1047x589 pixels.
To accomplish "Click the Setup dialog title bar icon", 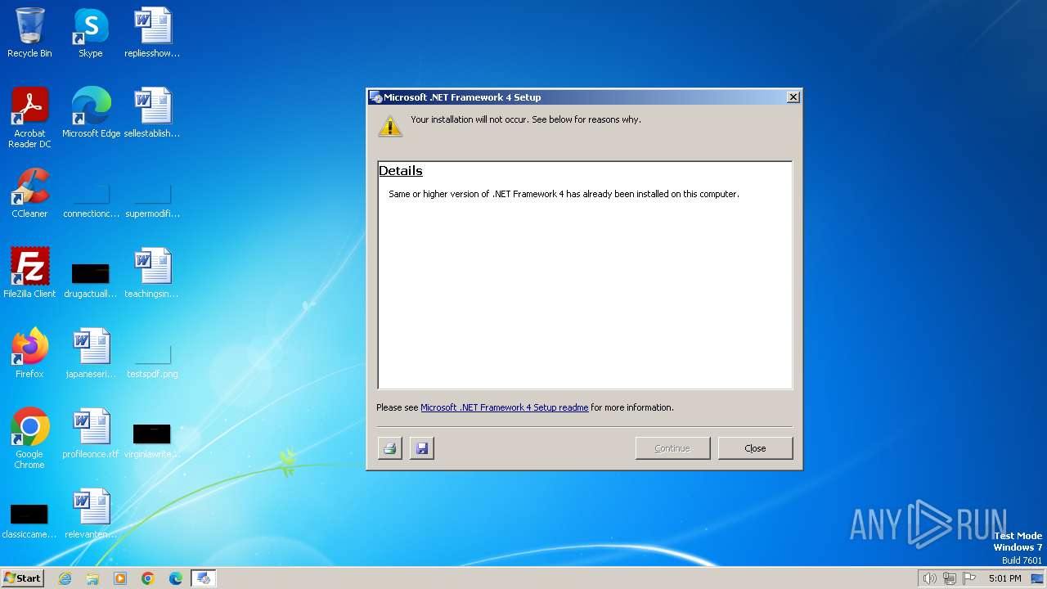I will (x=376, y=97).
